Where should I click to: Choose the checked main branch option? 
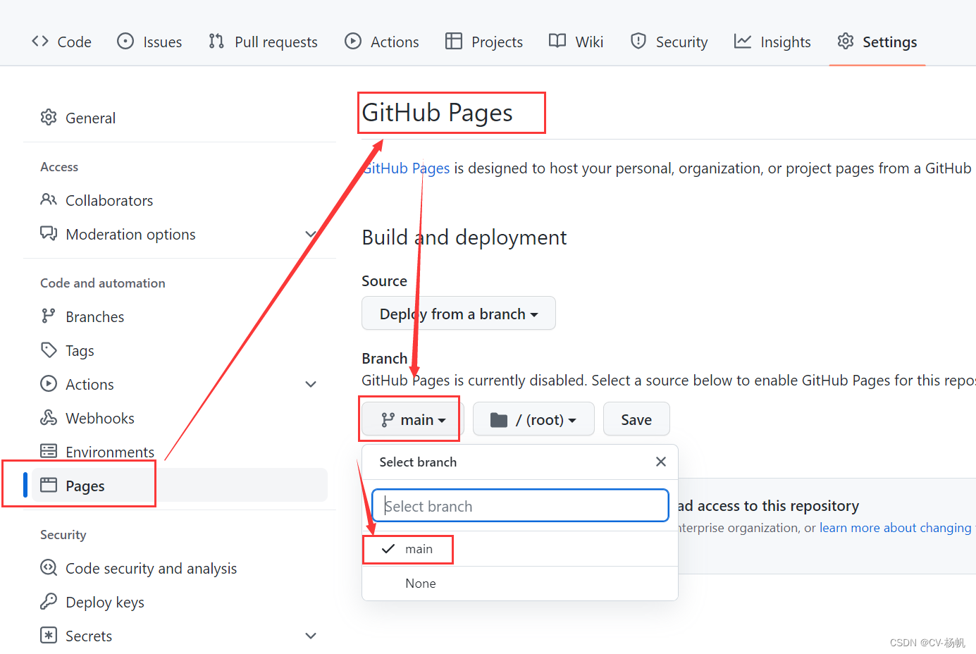click(x=520, y=549)
